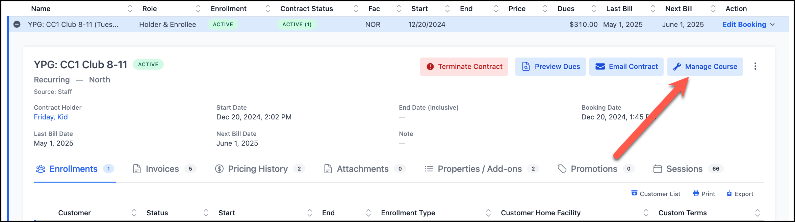Click the Email Contract button

click(626, 67)
